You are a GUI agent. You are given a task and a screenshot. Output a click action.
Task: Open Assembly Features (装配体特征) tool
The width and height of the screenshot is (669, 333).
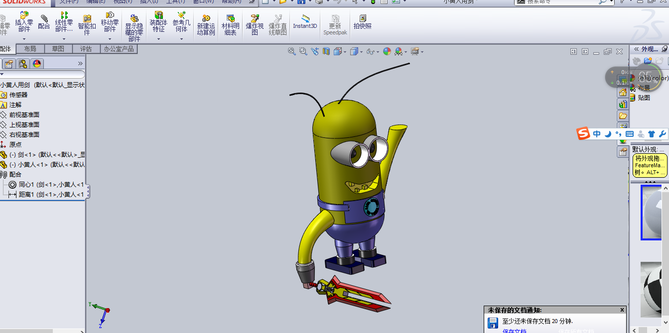click(x=158, y=22)
